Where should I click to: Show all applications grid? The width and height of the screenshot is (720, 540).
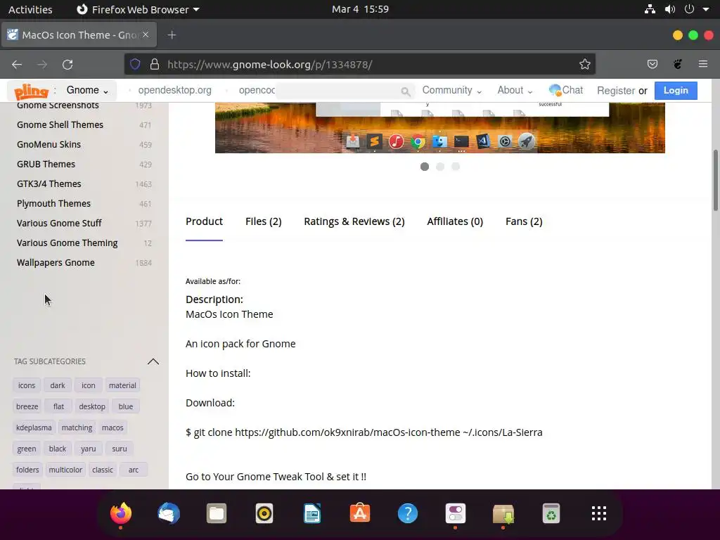pos(599,513)
